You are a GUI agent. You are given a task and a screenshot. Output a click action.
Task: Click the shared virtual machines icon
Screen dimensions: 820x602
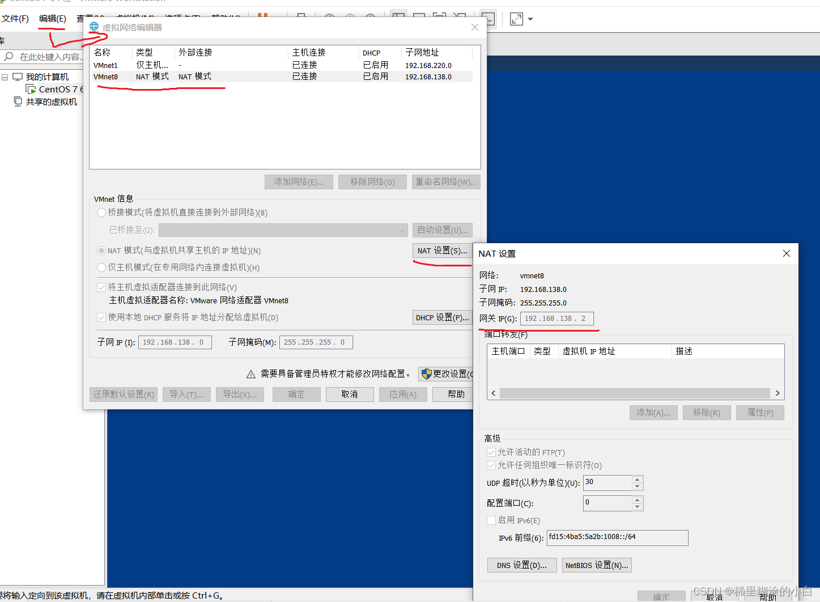(x=18, y=101)
